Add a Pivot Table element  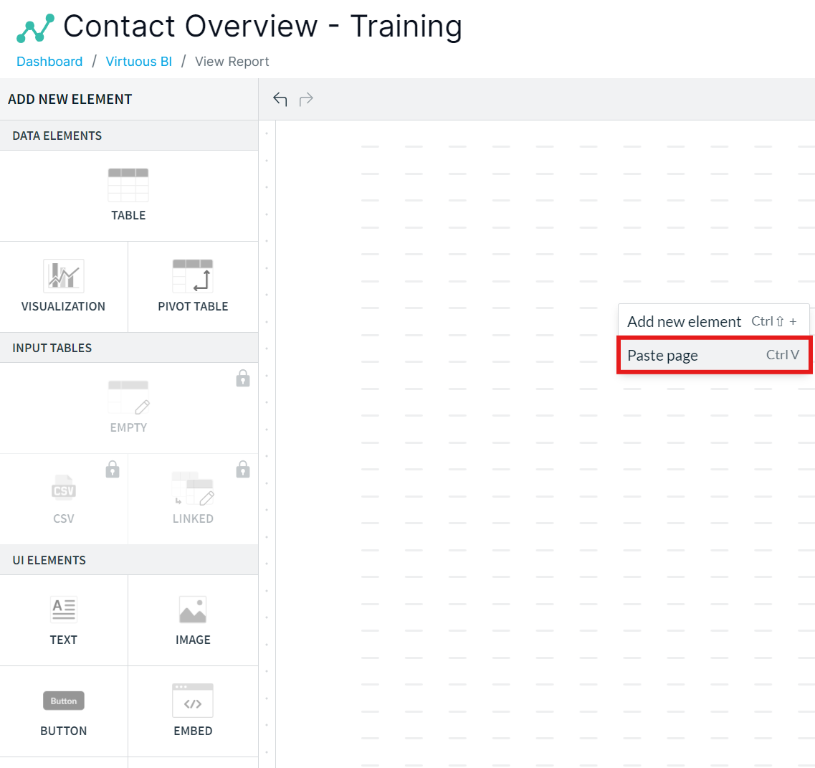[193, 287]
